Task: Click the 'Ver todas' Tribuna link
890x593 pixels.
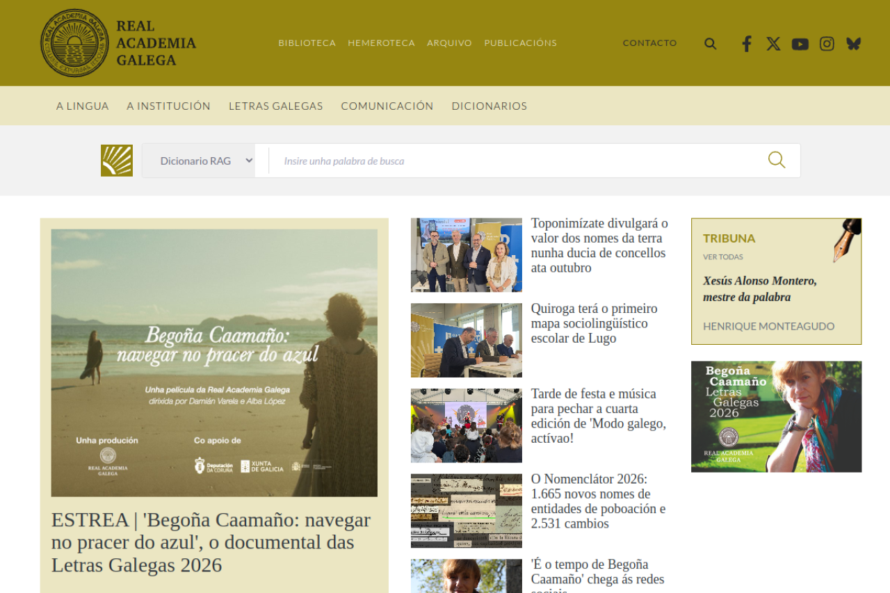Action: coord(722,257)
